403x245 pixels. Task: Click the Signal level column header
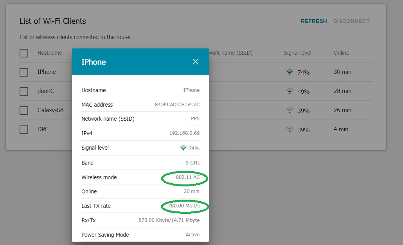[x=297, y=53]
